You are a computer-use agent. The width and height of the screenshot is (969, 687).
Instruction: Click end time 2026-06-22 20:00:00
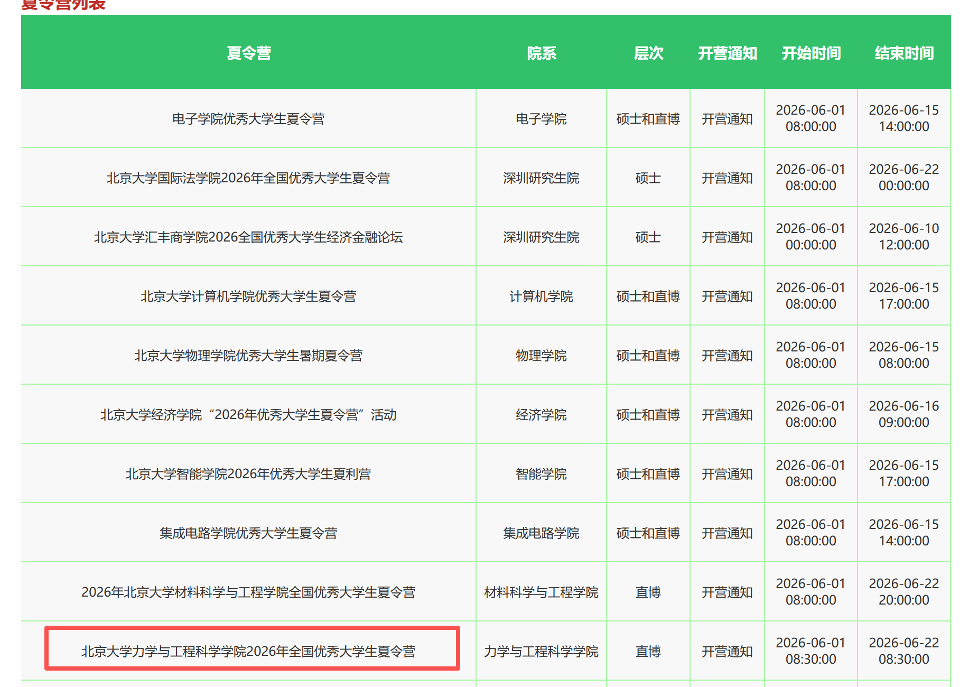tap(904, 592)
